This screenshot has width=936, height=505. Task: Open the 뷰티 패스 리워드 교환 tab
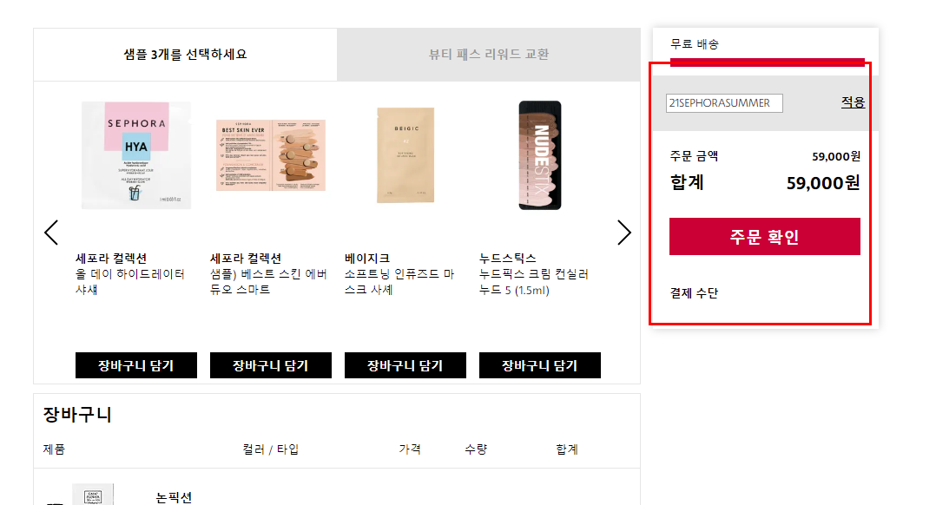coord(488,55)
